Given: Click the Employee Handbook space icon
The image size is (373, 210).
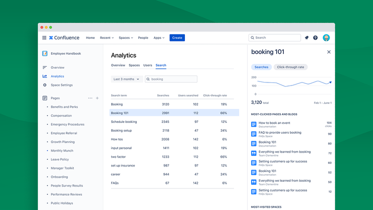Looking at the screenshot, I should pyautogui.click(x=45, y=53).
